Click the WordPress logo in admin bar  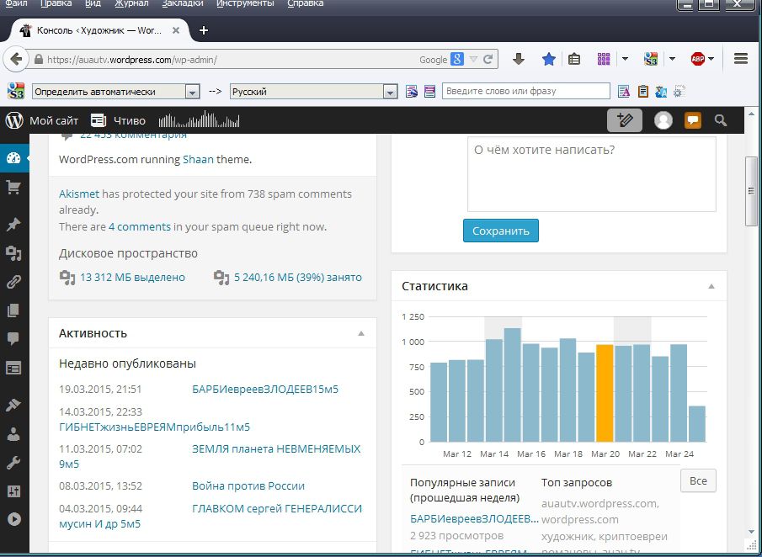coord(14,120)
